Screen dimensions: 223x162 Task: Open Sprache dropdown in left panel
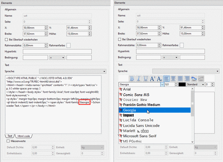73,71
